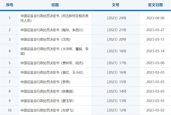
Task: Select document number 〔2023〕17号
Action: click(117, 63)
